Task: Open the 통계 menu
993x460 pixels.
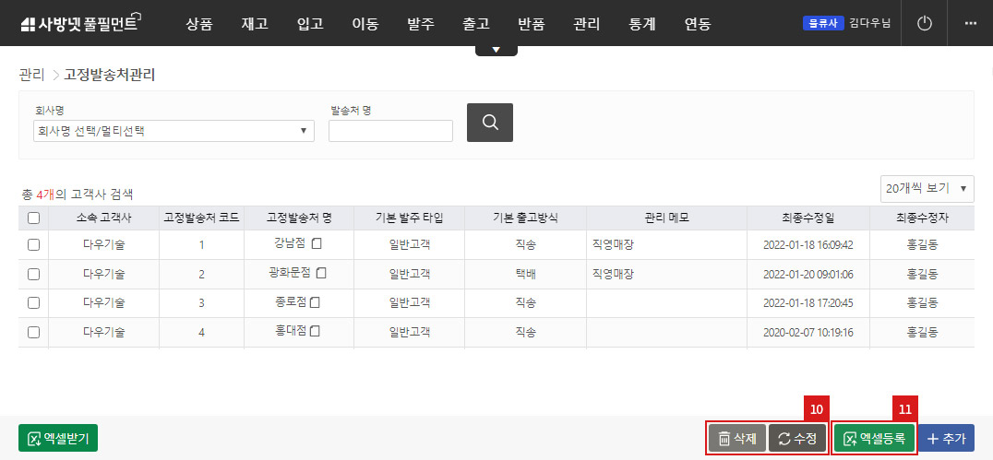Action: [x=642, y=24]
